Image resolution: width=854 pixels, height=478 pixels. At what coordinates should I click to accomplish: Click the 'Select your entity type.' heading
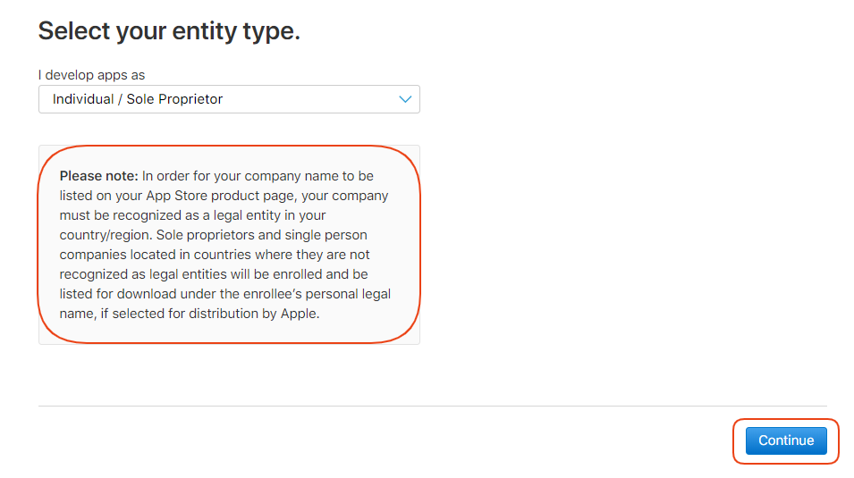(169, 31)
